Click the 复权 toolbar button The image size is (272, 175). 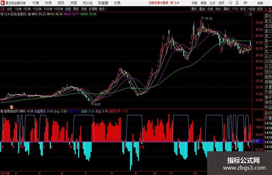[x=194, y=9]
